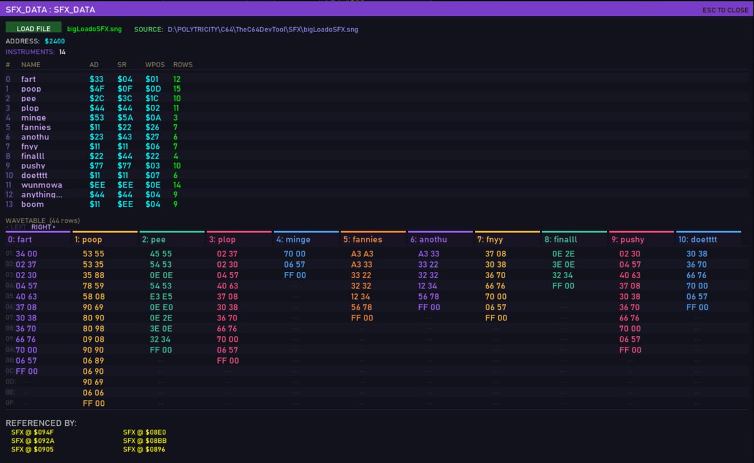Select the 1: poop wavetable column
The image size is (754, 463).
(x=105, y=239)
